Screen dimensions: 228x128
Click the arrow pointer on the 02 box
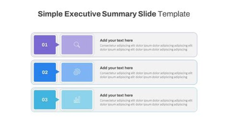point(58,72)
